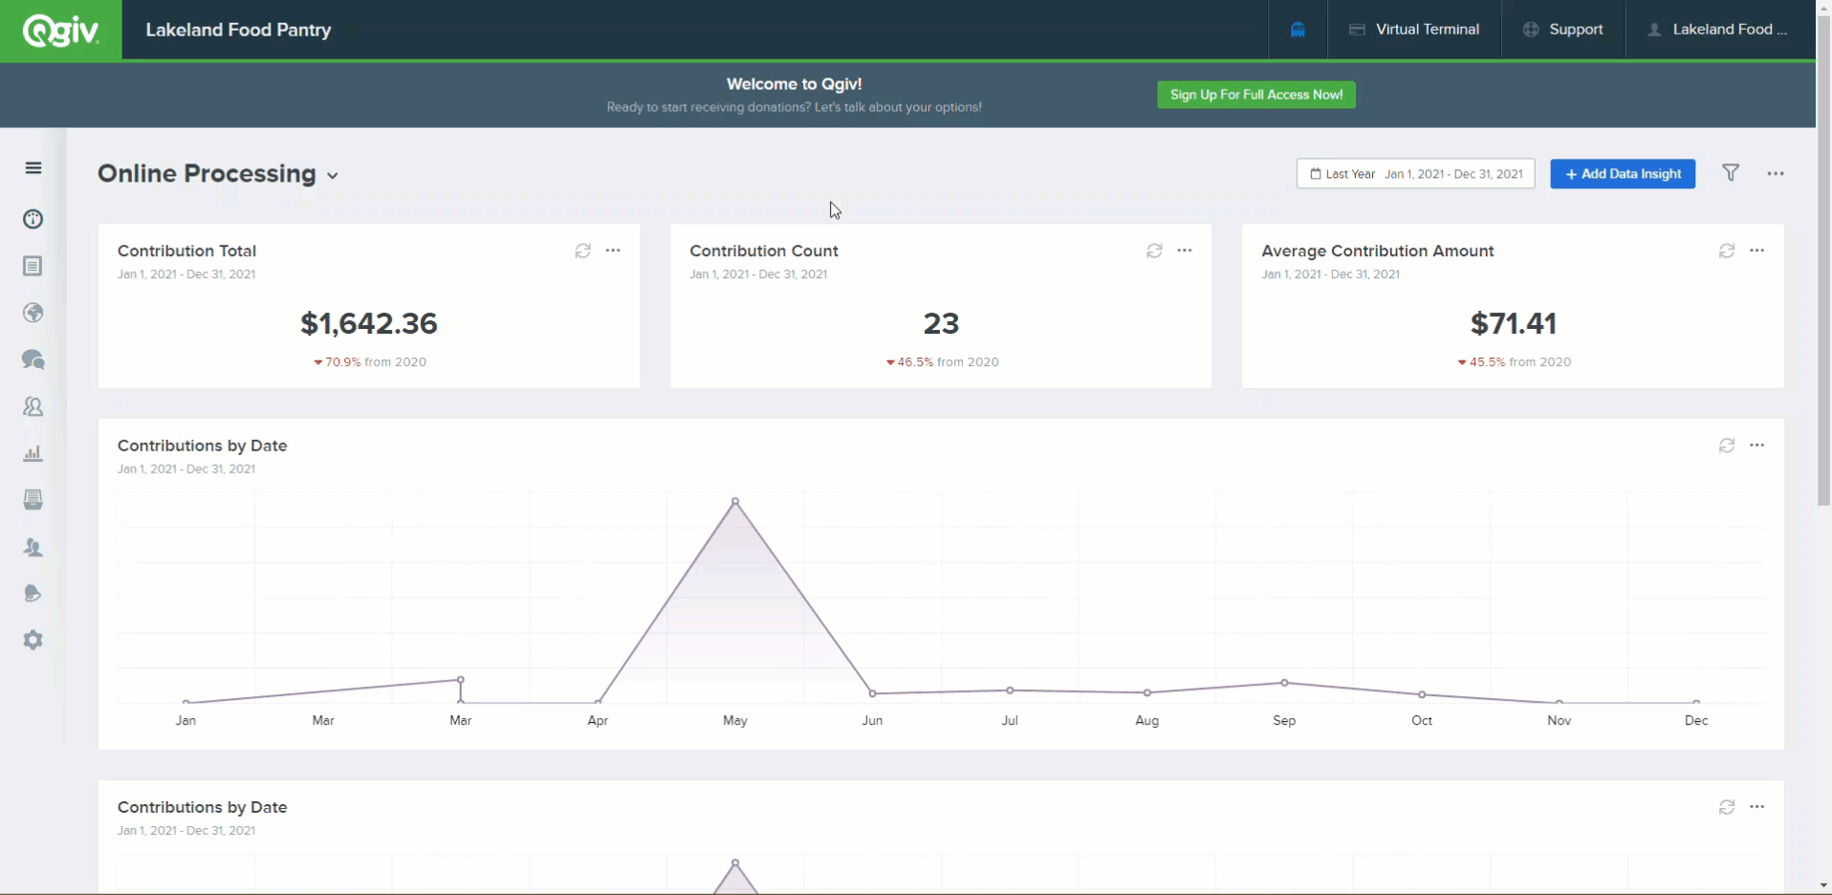The width and height of the screenshot is (1832, 895).
Task: Click the $1,642.36 contribution total value
Action: click(x=369, y=323)
